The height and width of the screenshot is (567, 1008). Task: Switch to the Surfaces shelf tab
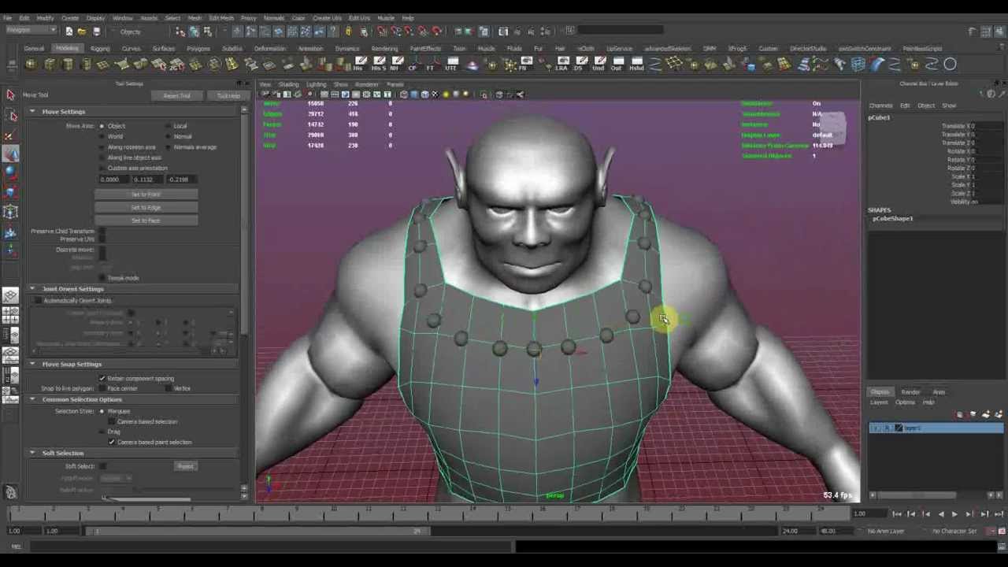click(164, 49)
